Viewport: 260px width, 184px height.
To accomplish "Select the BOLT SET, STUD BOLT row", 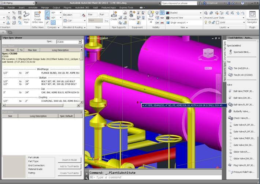I will point(41,84).
